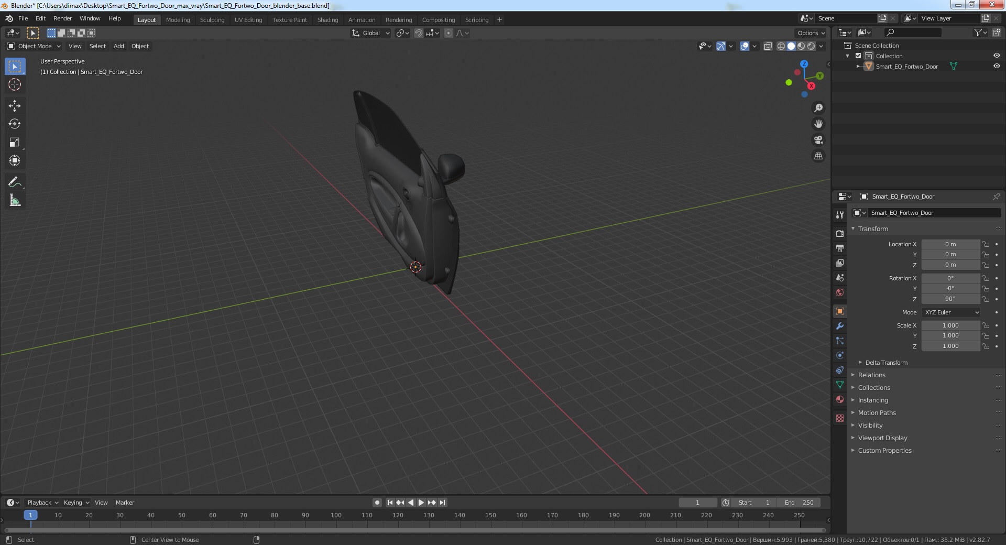Switch orthographic/perspective grid icon

818,156
